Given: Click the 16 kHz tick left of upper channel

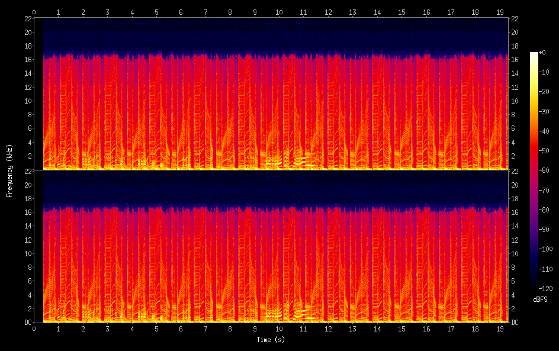Looking at the screenshot, I should coord(27,59).
